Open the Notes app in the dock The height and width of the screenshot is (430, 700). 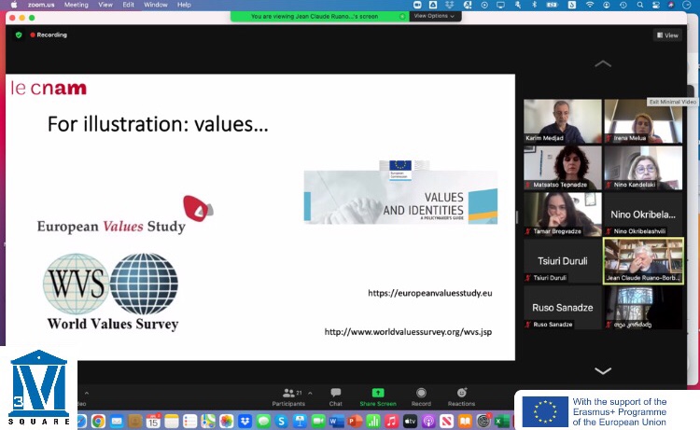[x=172, y=421]
